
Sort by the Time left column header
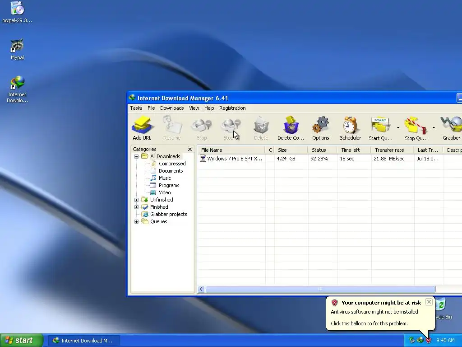point(354,150)
